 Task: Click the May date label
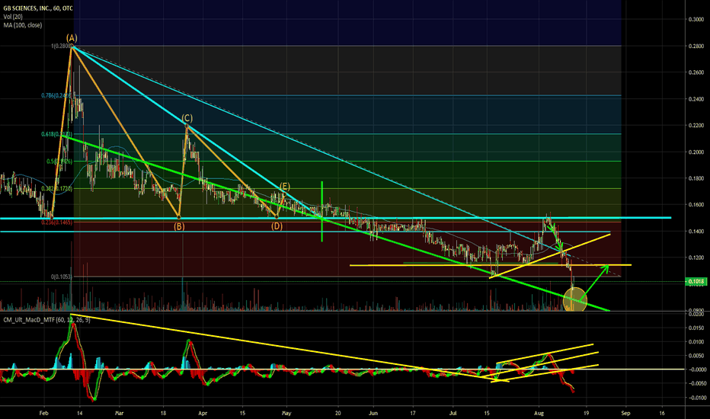tap(286, 413)
